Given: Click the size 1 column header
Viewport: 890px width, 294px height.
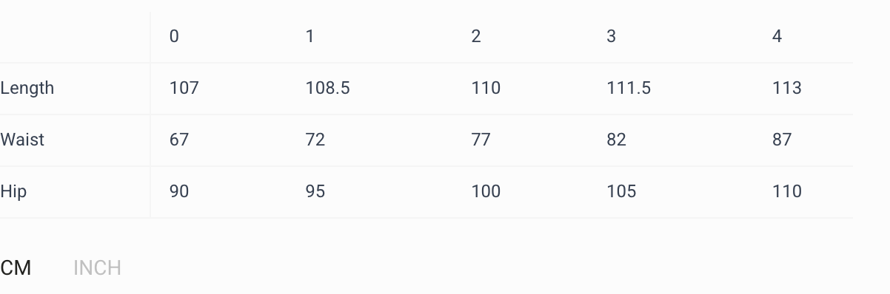Looking at the screenshot, I should [x=310, y=36].
